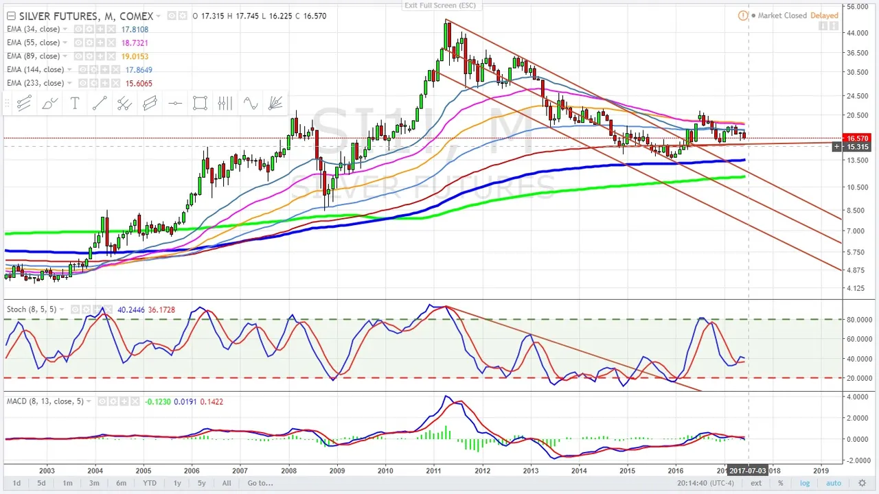Open EMA (144, close) dropdown arrow
Image resolution: width=879 pixels, height=494 pixels.
pos(69,69)
